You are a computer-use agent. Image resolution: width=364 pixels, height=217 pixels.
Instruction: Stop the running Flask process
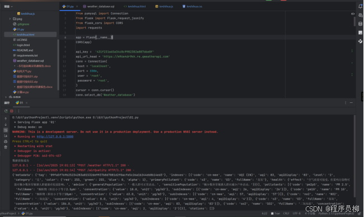pyautogui.click(x=12, y=111)
